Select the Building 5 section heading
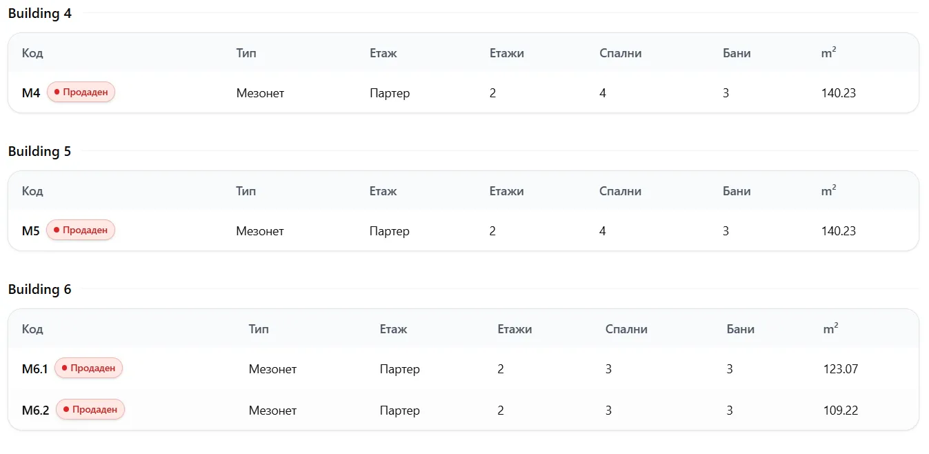 [x=40, y=151]
